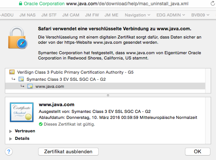The height and width of the screenshot is (160, 216).
Task: Expand the Vertrauen section
Action: (10, 131)
